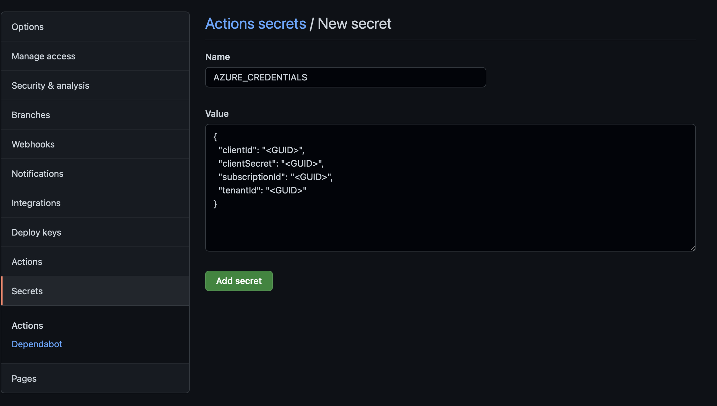
Task: Switch to Dependabot secrets
Action: coord(37,344)
